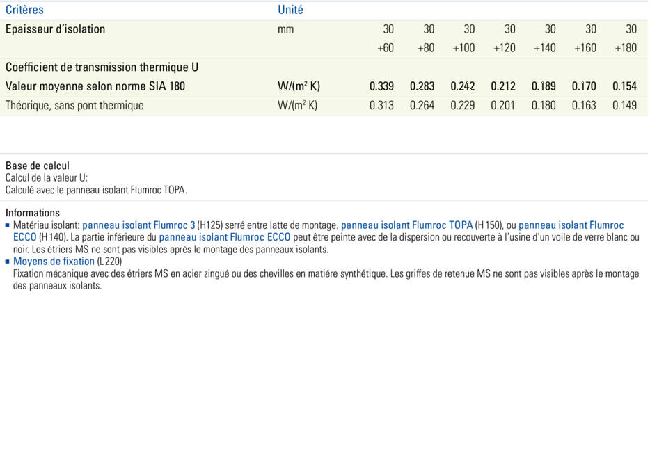Select the Théorique, sans pont thermique label
The image size is (650, 466).
pyautogui.click(x=74, y=106)
